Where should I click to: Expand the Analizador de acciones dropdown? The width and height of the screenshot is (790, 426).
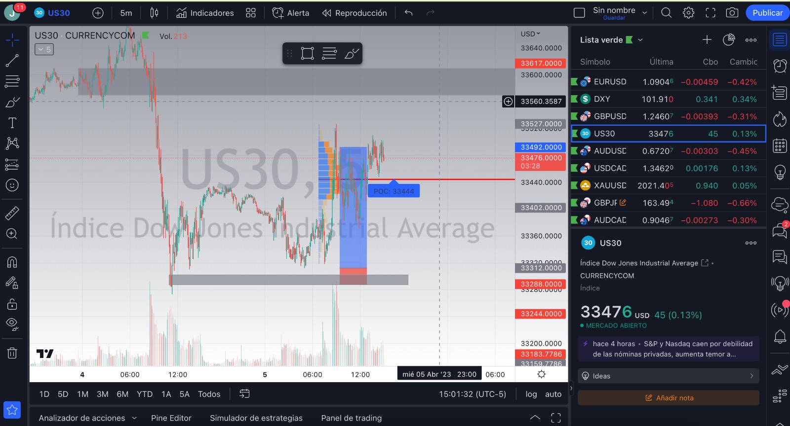134,418
